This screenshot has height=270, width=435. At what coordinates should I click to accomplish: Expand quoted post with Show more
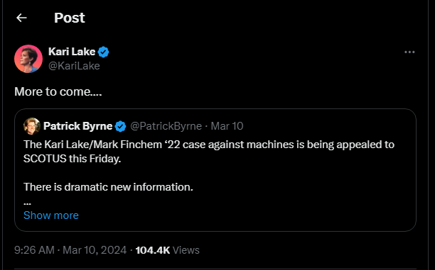tap(51, 215)
